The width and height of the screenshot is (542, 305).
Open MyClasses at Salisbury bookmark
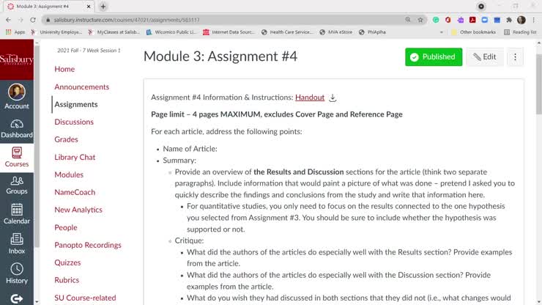(x=114, y=32)
